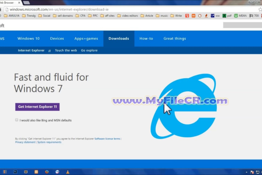Open the CPA bookmarks folder
The image size is (262, 175).
pyautogui.click(x=80, y=16)
